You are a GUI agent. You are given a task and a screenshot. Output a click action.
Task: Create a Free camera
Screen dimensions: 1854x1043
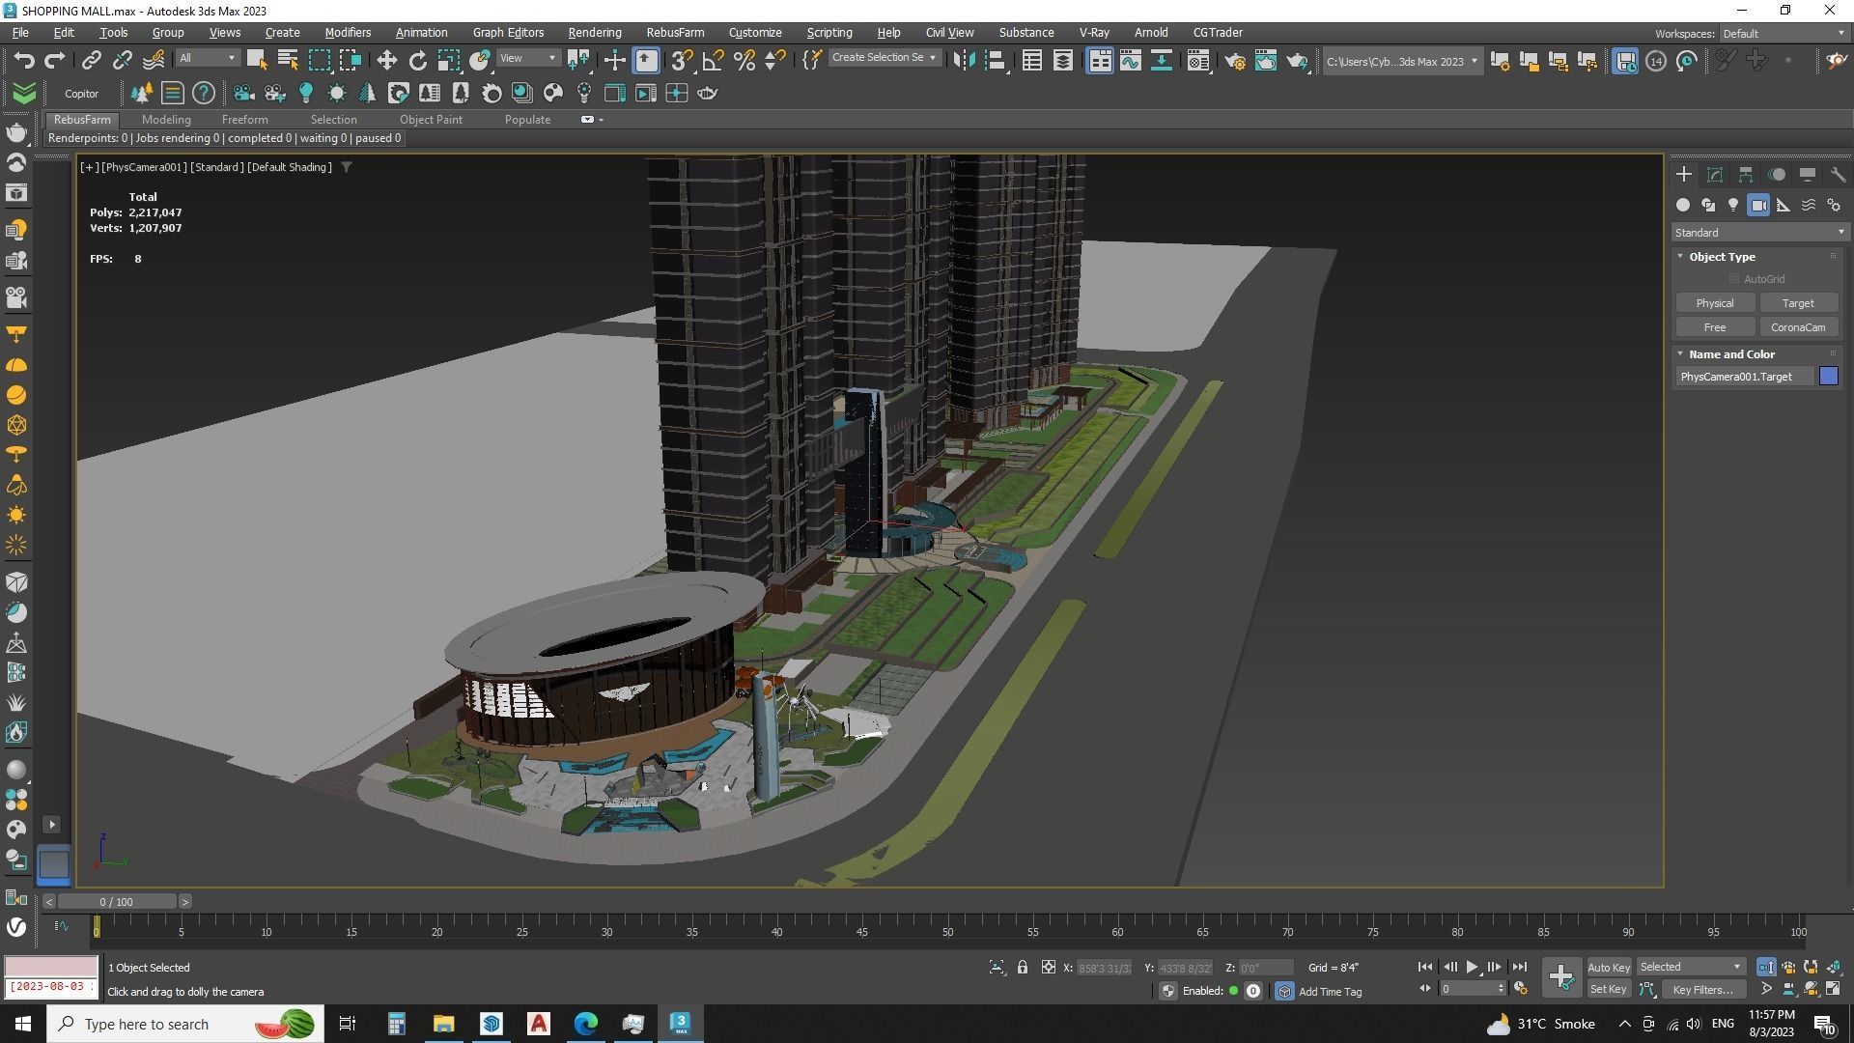[x=1715, y=327]
